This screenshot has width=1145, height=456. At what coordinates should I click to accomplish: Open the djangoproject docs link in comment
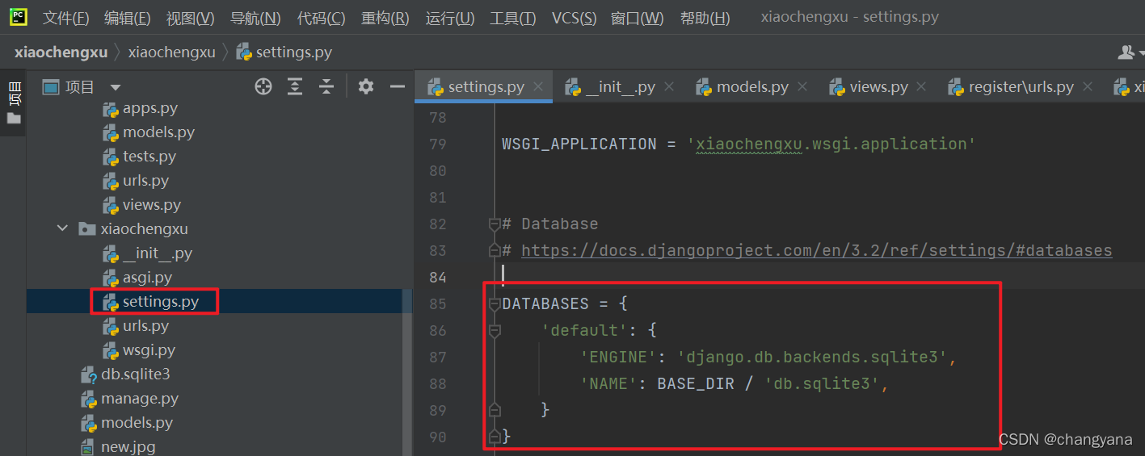tap(816, 251)
